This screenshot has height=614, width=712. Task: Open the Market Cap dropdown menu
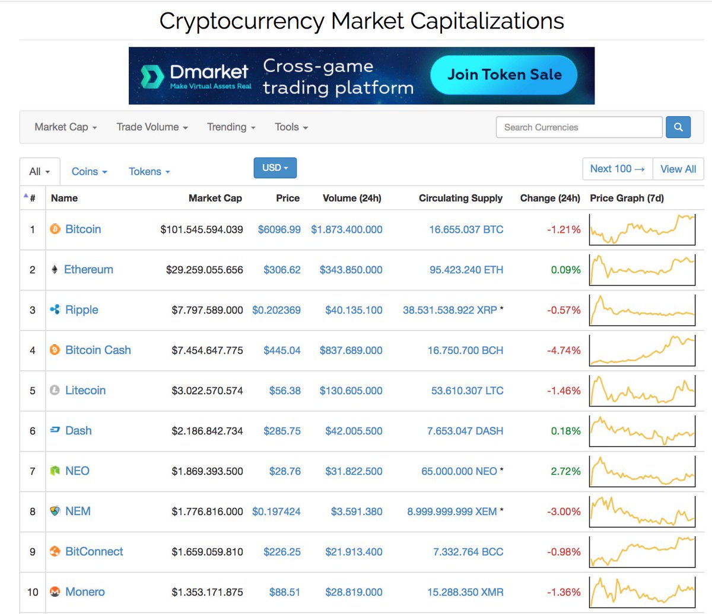tap(65, 127)
